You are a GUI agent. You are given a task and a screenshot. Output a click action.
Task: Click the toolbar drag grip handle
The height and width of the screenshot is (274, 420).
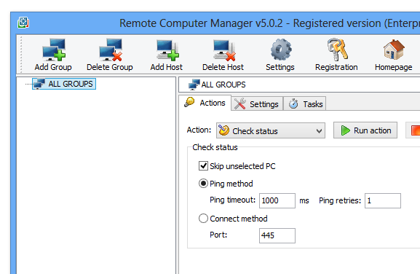pyautogui.click(x=20, y=55)
